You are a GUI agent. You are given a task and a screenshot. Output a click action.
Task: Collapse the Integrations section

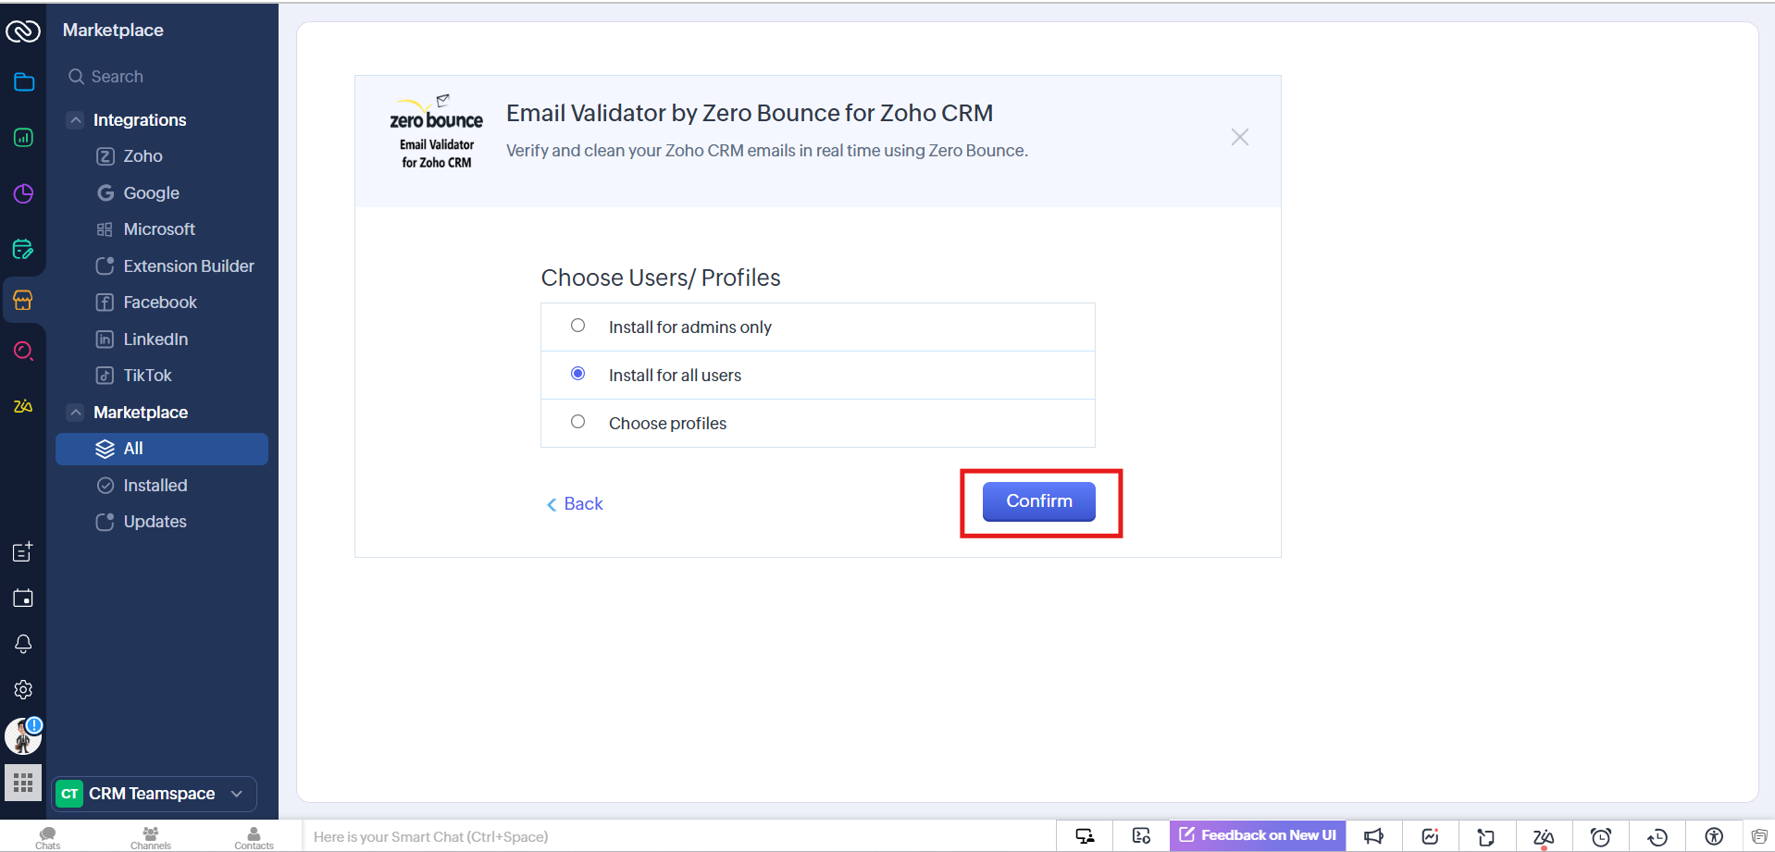click(76, 120)
